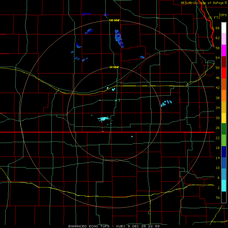Click the 22 legend value
This screenshot has width=228, height=228.
(x=218, y=138)
